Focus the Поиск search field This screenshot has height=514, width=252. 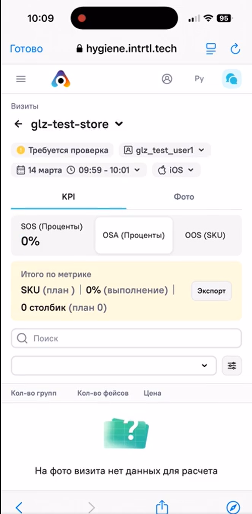[126, 338]
